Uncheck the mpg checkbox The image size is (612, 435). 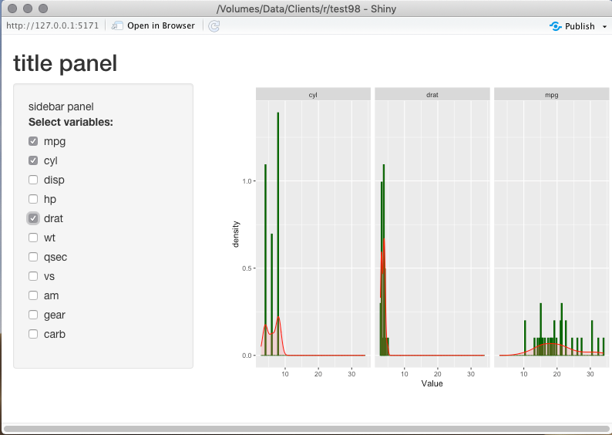click(x=33, y=141)
